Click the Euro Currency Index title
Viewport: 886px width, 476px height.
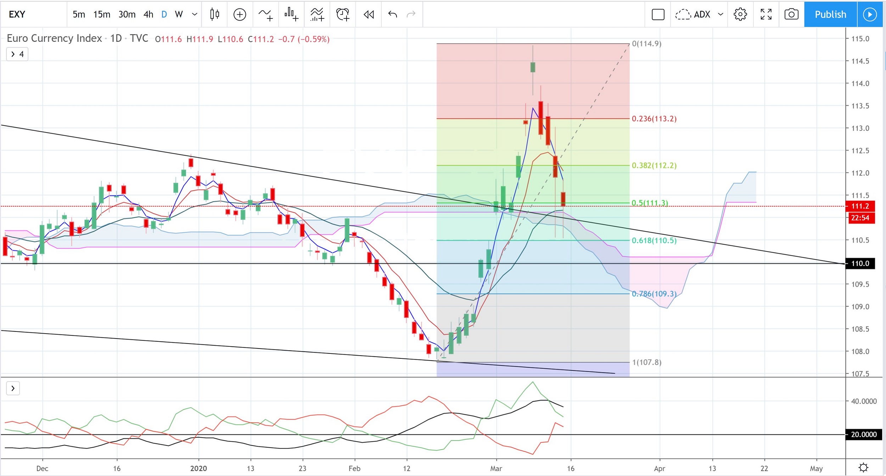[54, 38]
